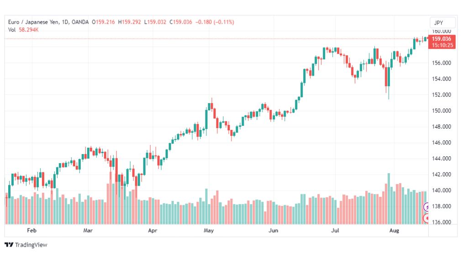Image resolution: width=462 pixels, height=253 pixels.
Task: Click the Jul label on time axis
Action: (335, 230)
